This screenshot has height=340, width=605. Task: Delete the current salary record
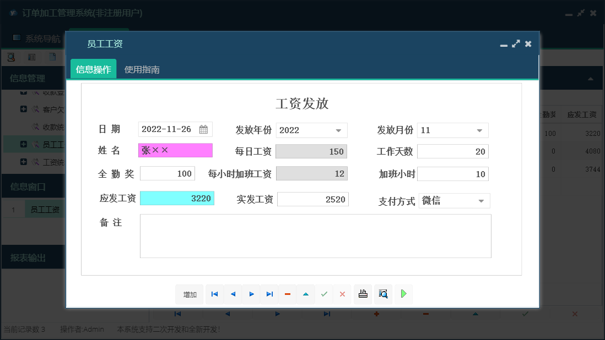click(x=287, y=294)
